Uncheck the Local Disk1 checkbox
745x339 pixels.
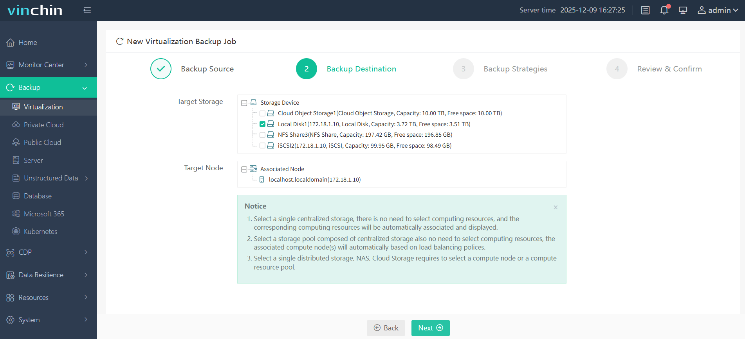pyautogui.click(x=262, y=124)
